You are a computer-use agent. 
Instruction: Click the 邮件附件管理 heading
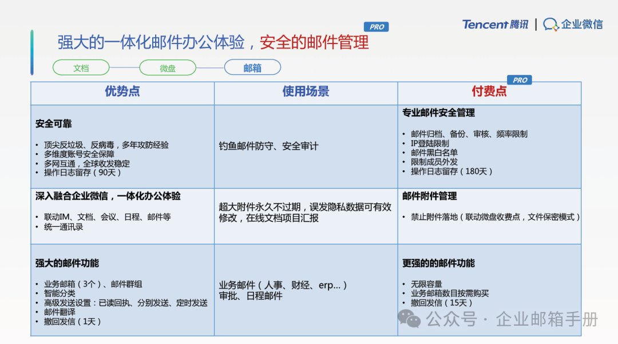[x=429, y=196]
